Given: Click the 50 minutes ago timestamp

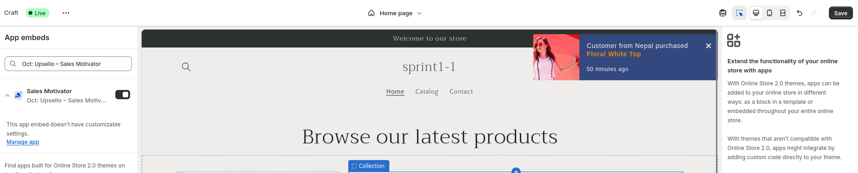Looking at the screenshot, I should click(x=608, y=69).
